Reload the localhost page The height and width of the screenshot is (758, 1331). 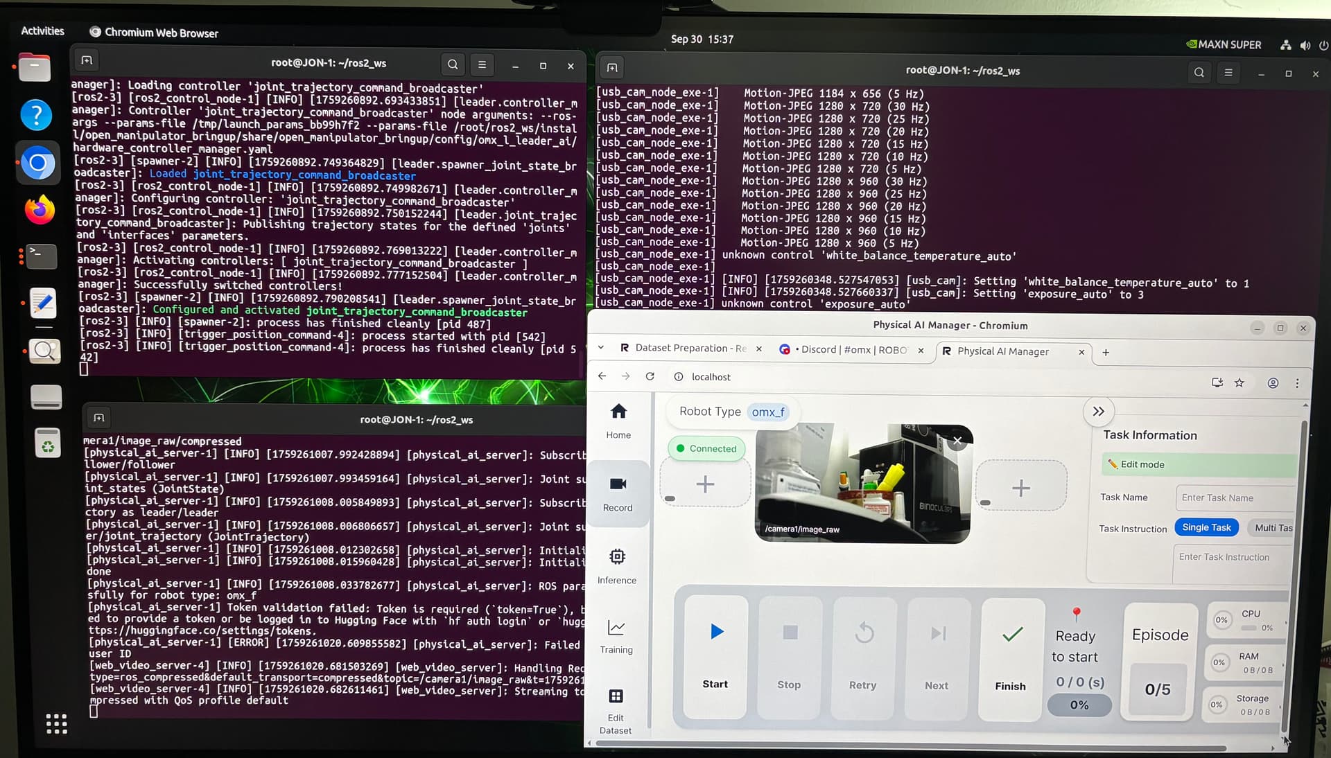click(650, 376)
